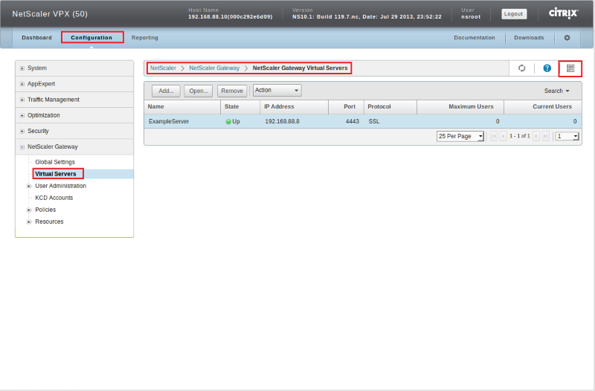Switch to the Configuration tab

pos(91,38)
